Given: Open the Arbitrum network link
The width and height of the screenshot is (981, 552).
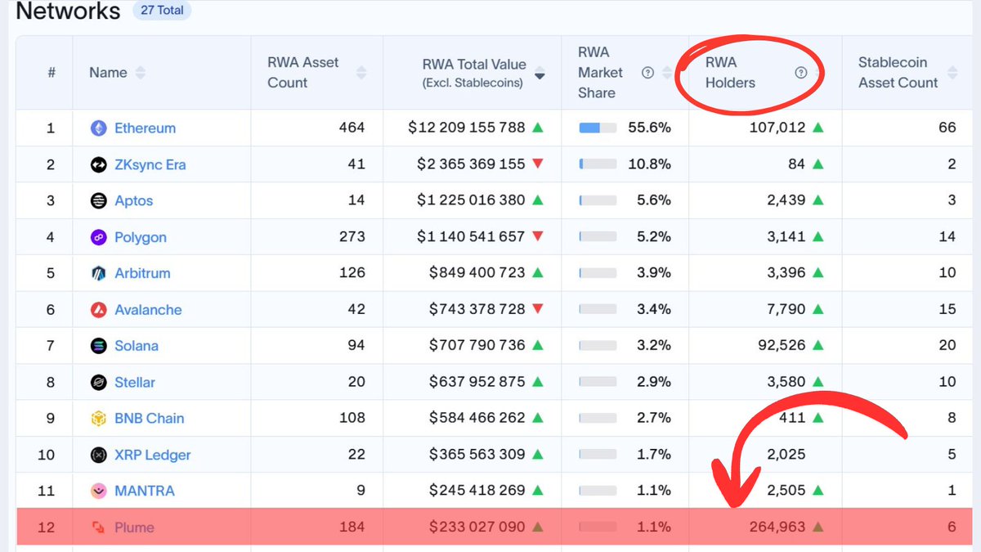Looking at the screenshot, I should (142, 273).
